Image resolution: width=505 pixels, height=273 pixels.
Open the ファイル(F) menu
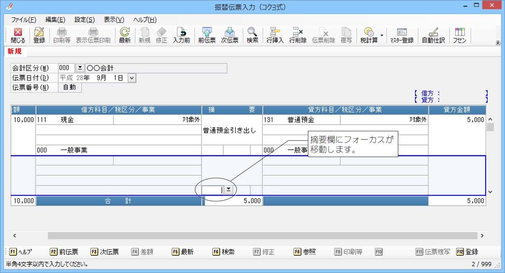[24, 20]
